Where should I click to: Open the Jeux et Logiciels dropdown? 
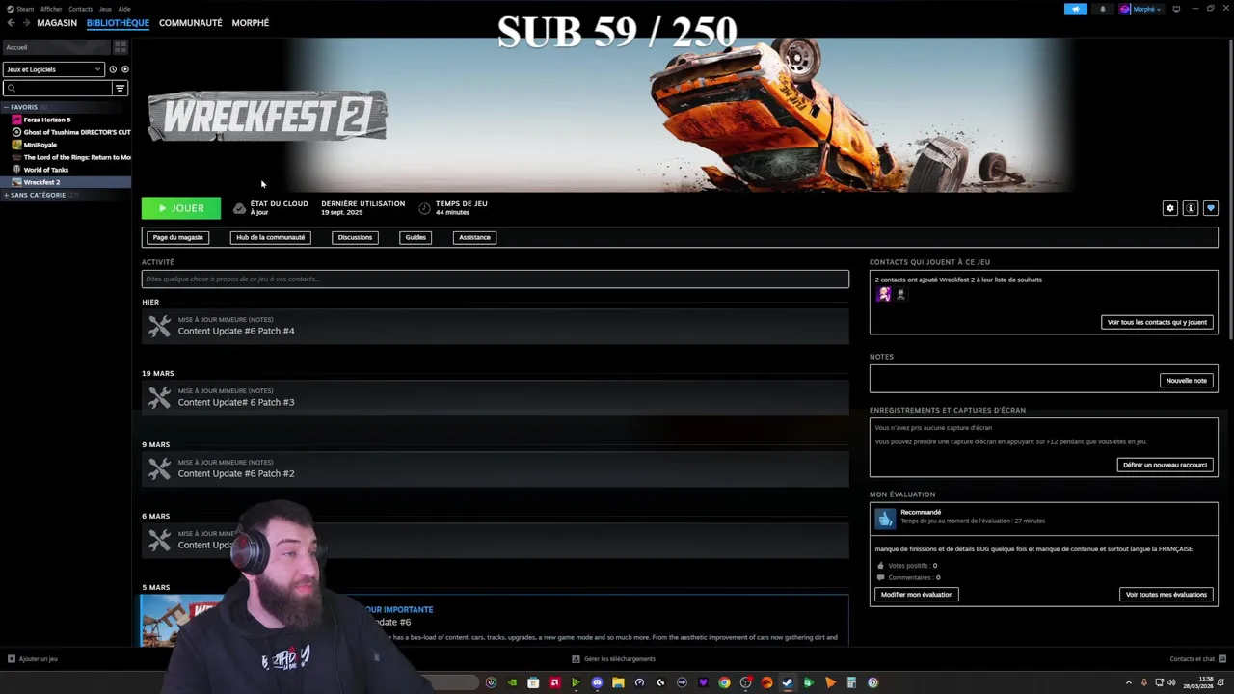(x=53, y=69)
